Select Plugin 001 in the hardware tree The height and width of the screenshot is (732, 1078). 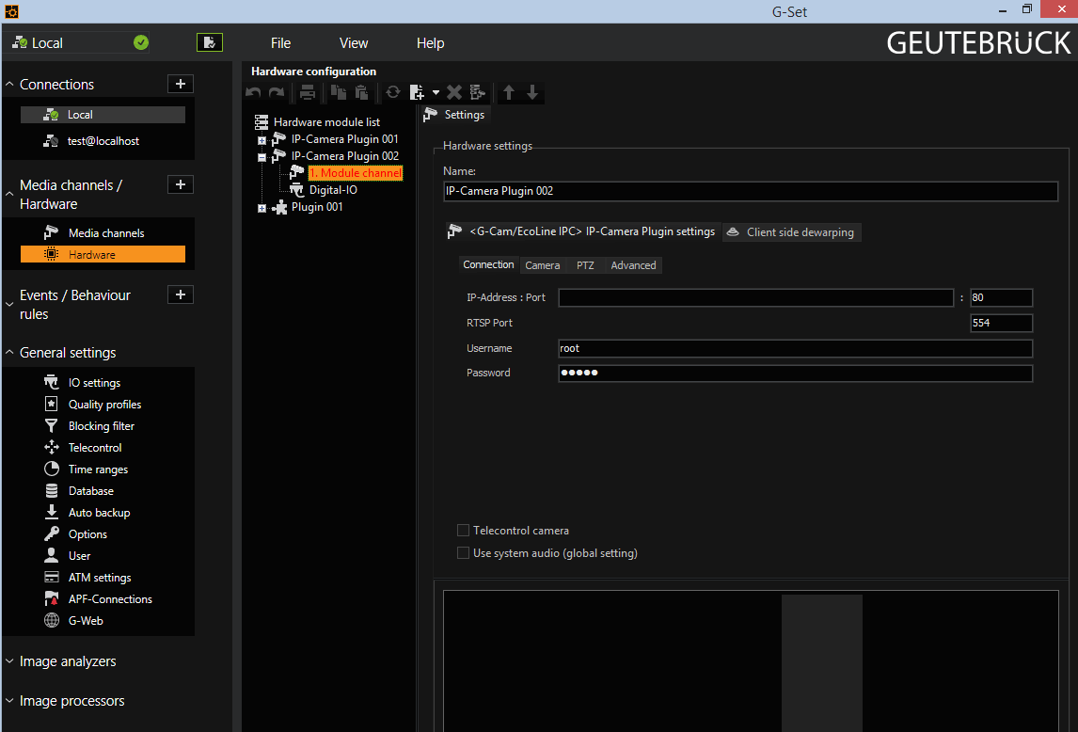tap(316, 207)
